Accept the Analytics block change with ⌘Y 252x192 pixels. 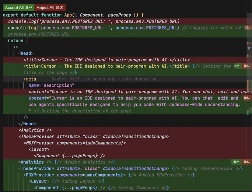click(x=236, y=162)
